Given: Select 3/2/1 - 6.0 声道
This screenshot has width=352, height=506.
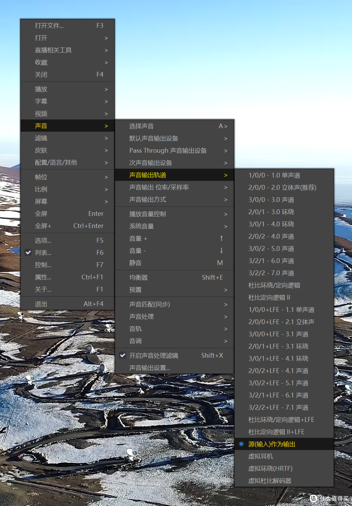Looking at the screenshot, I should pos(284,261).
